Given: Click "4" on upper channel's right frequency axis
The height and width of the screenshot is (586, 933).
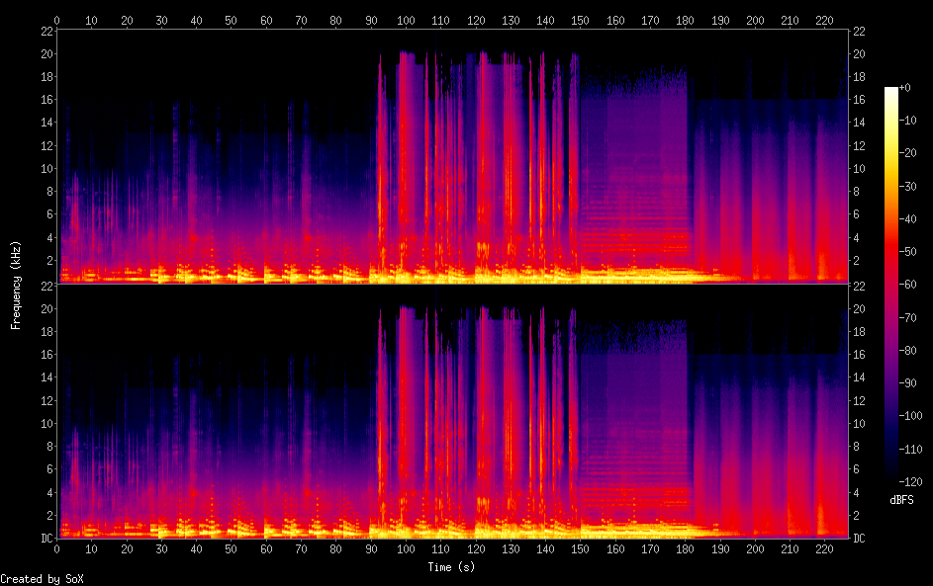Looking at the screenshot, I should [856, 238].
